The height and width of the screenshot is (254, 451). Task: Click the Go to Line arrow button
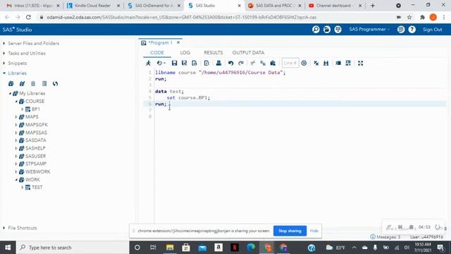(x=304, y=63)
